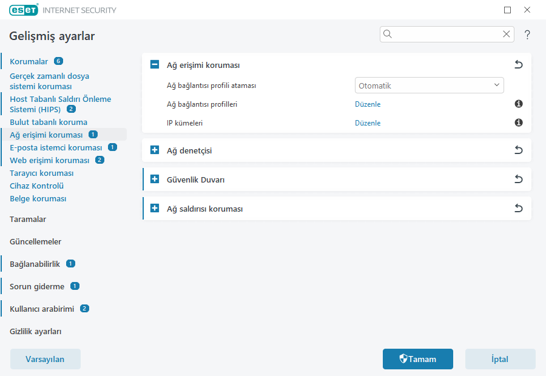546x376 pixels.
Task: Expand the Ağ saldırısı koruması section
Action: (x=155, y=208)
